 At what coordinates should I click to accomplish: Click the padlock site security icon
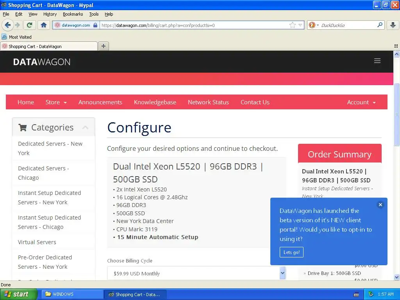95,25
